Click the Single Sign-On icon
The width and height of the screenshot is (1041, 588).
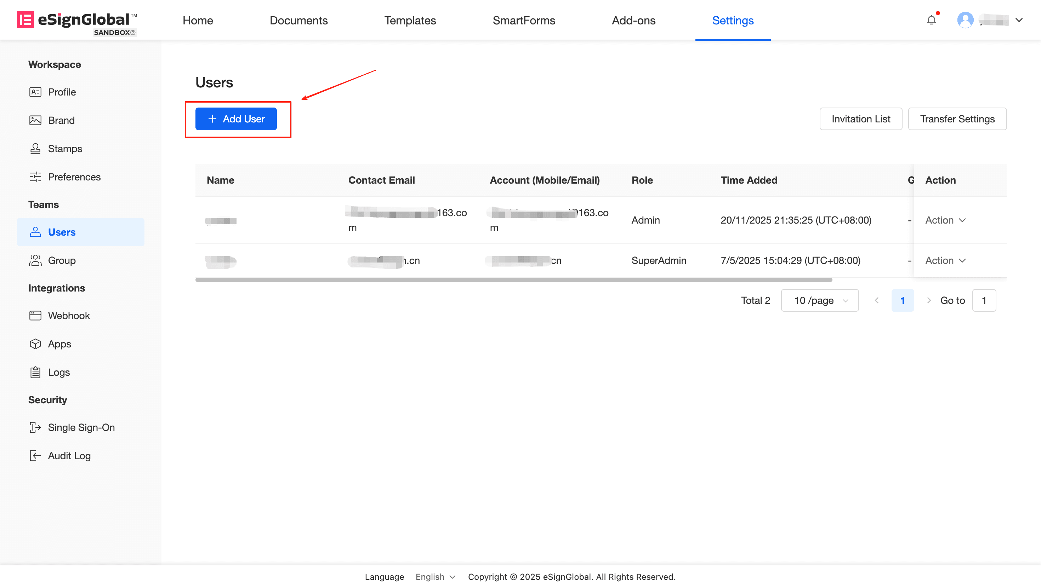[35, 427]
